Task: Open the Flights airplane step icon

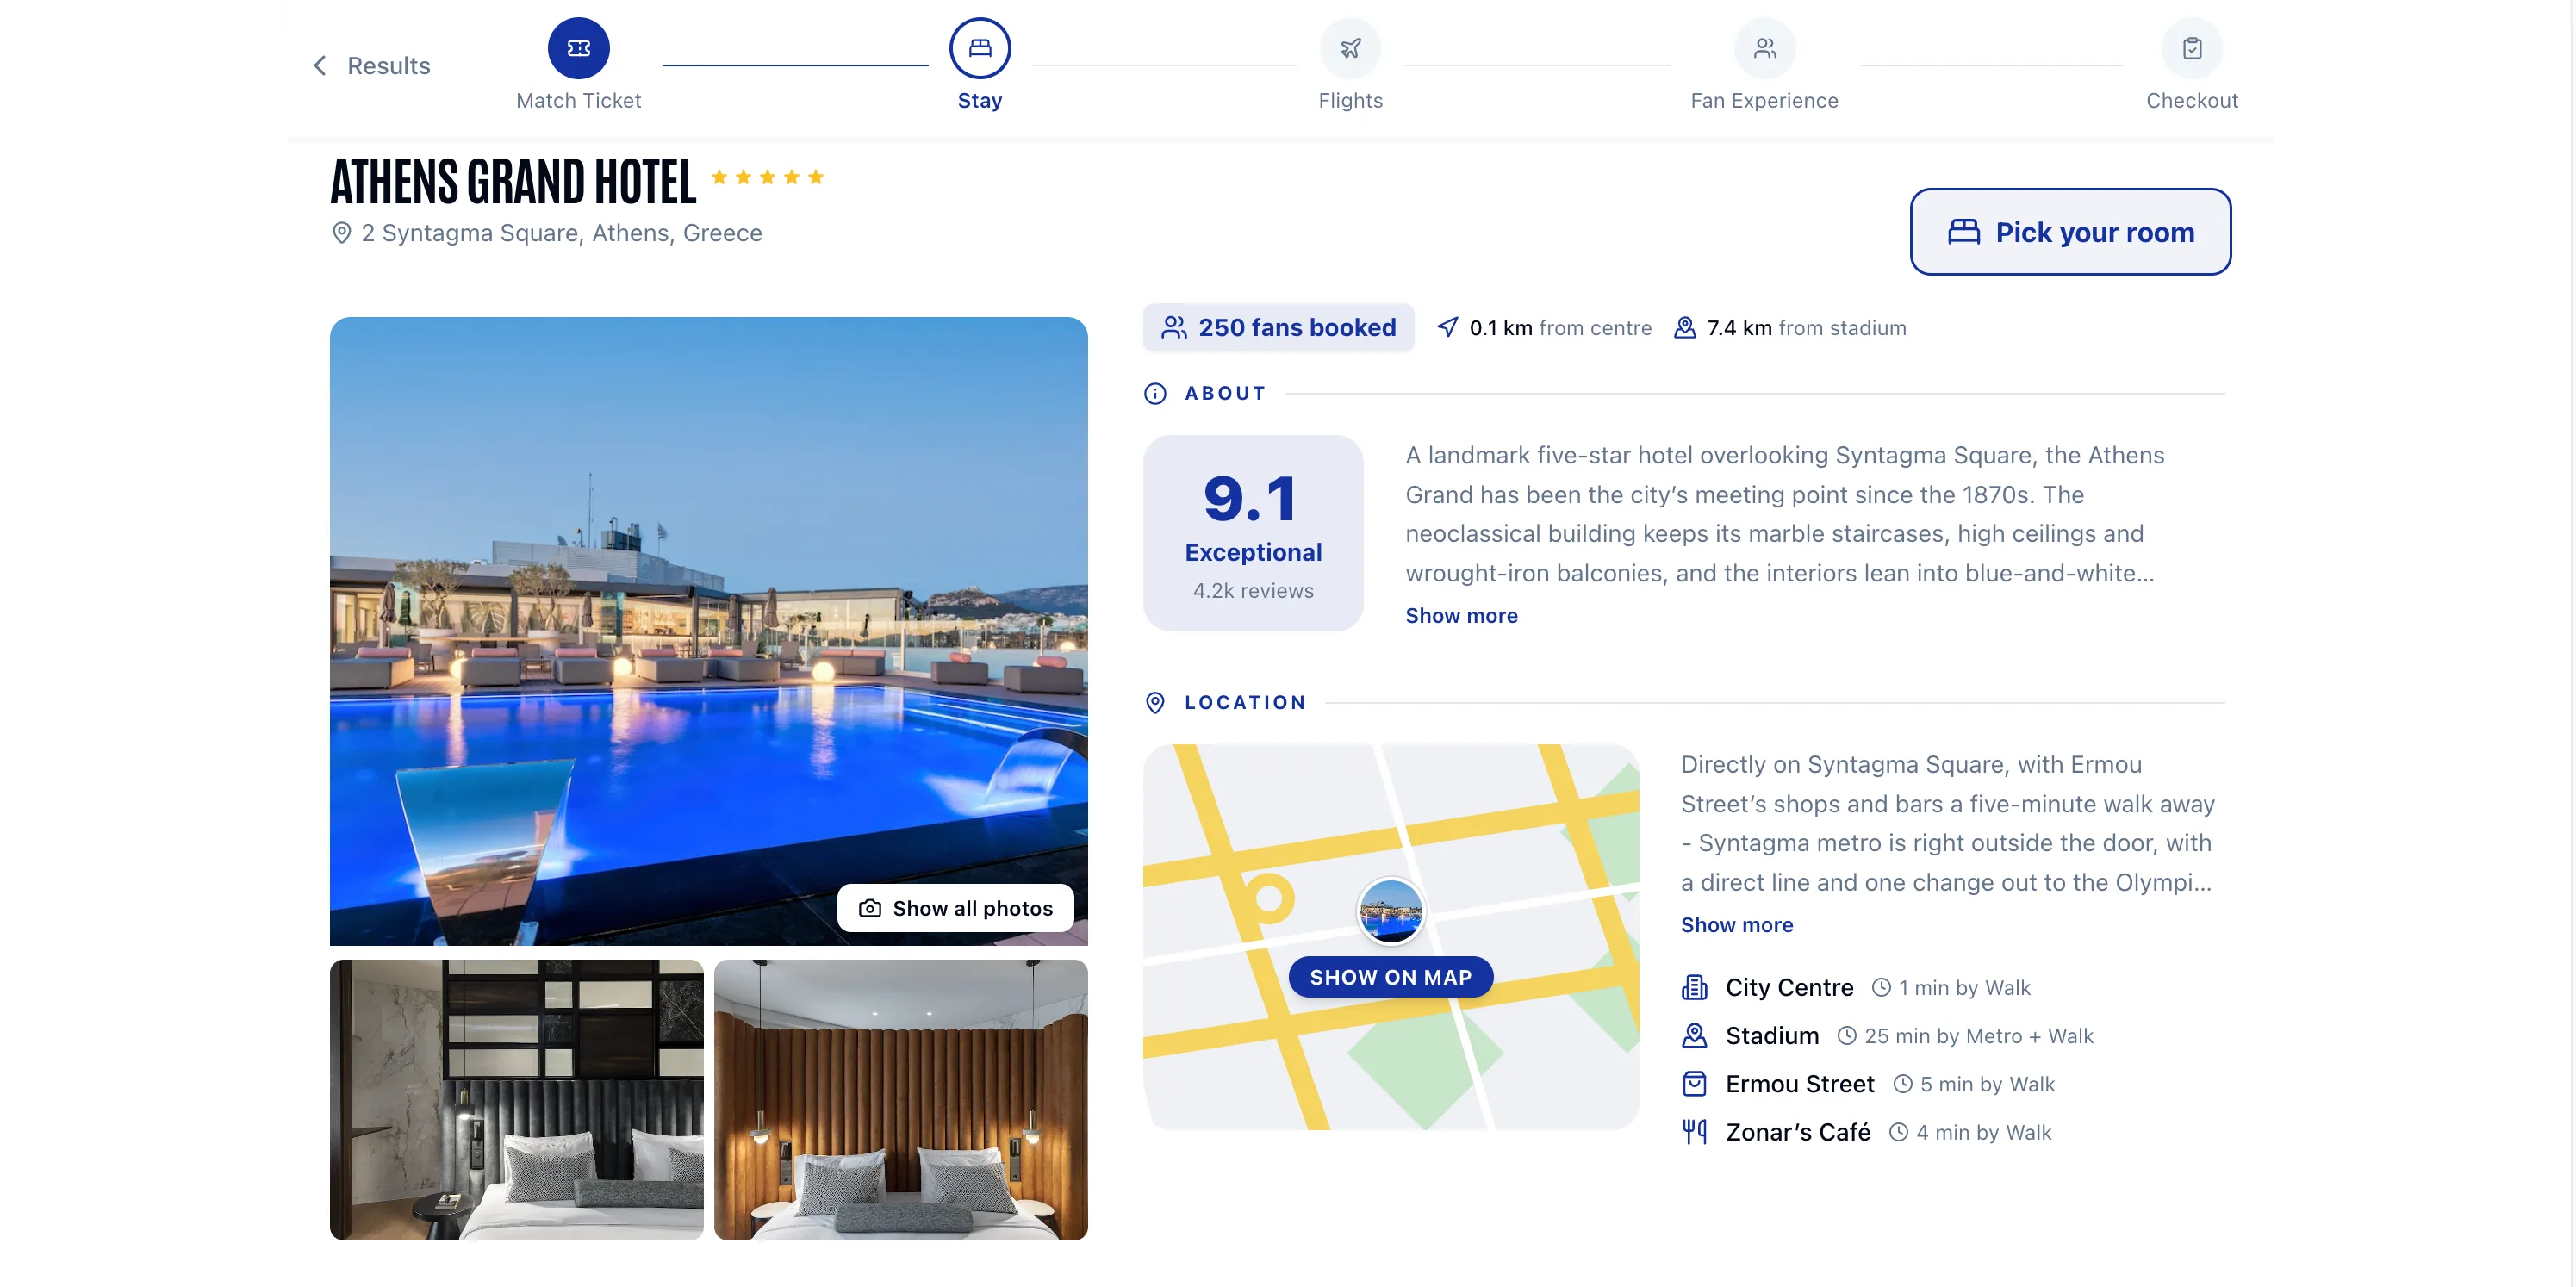Action: click(x=1350, y=48)
